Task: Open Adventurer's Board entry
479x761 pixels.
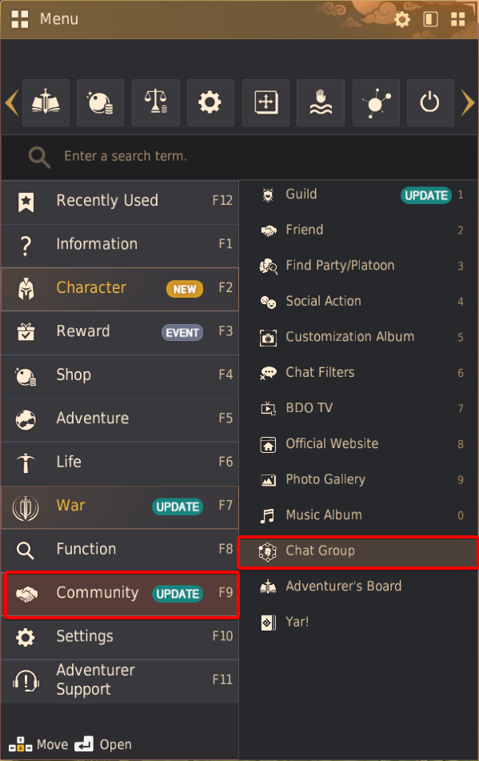Action: point(357,587)
